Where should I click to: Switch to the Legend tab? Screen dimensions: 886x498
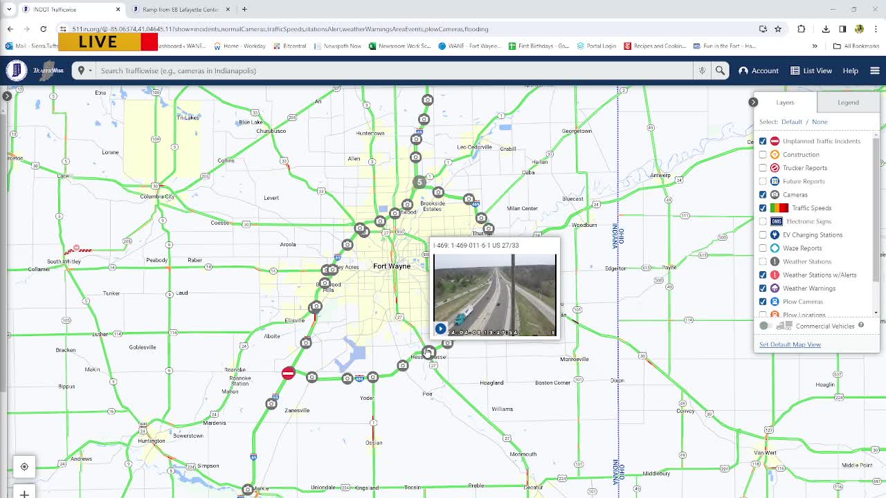pyautogui.click(x=847, y=102)
